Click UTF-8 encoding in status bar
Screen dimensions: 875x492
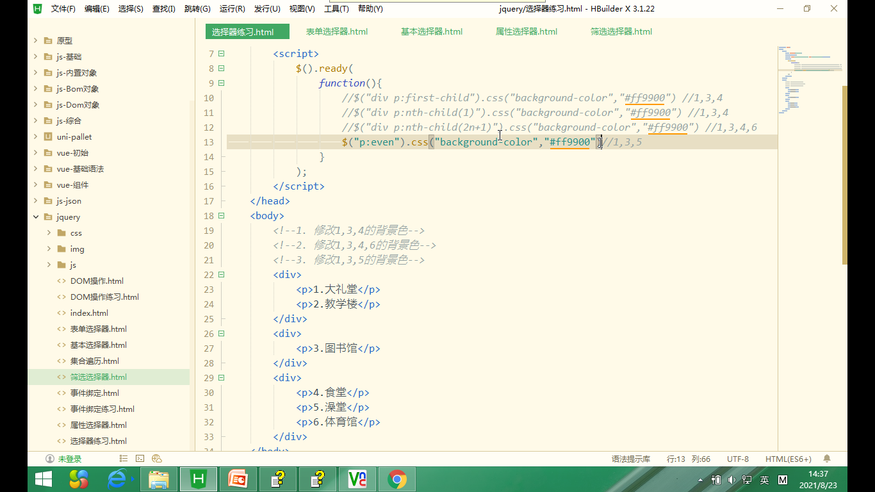(x=738, y=459)
